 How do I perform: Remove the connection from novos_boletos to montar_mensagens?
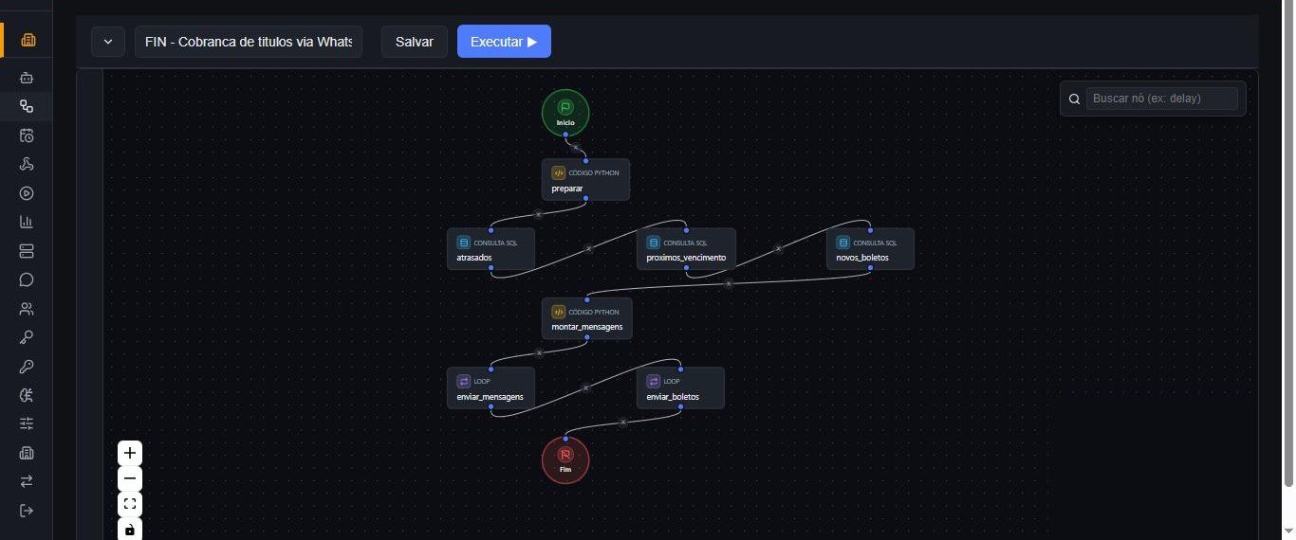(729, 283)
